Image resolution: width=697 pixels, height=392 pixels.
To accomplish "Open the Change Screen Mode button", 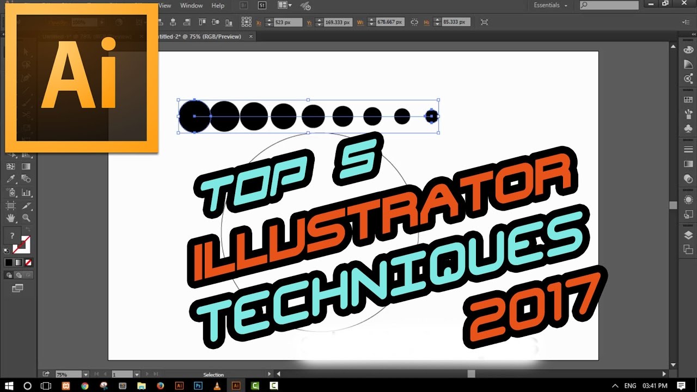I will (x=18, y=287).
